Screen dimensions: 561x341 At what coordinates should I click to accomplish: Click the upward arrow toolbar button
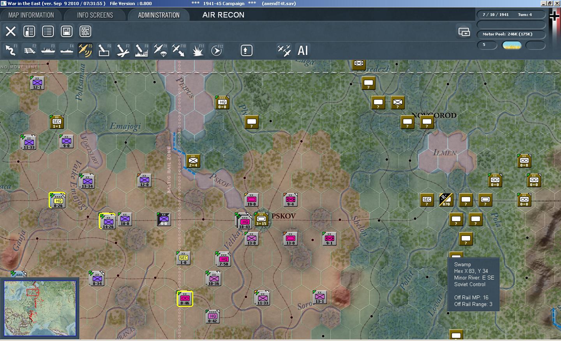coord(246,50)
